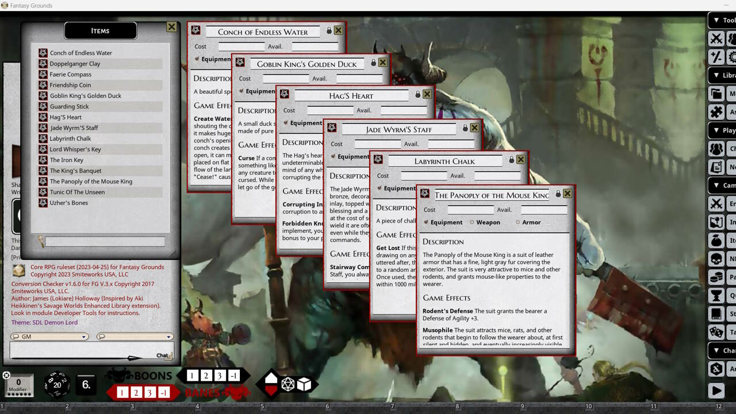This screenshot has width=736, height=414.
Task: Apply a +2 Boon to the roll
Action: [205, 374]
